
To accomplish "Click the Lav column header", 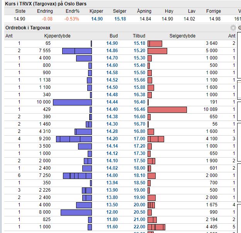I will tap(192, 11).
